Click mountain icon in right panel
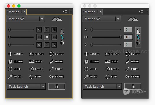 [133, 19]
